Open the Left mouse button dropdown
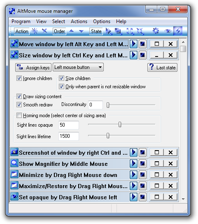 tap(78, 67)
